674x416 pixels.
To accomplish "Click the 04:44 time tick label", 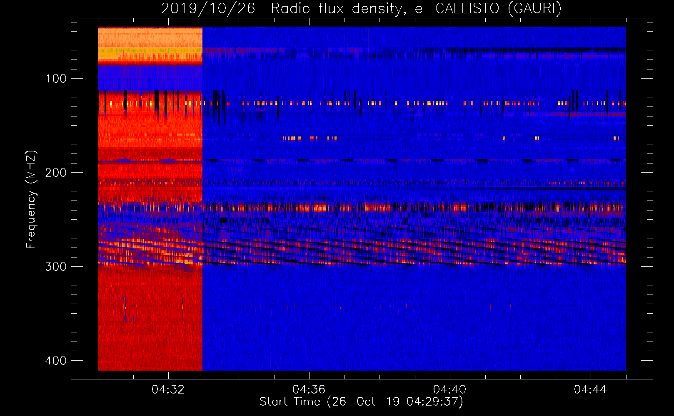I will (591, 390).
